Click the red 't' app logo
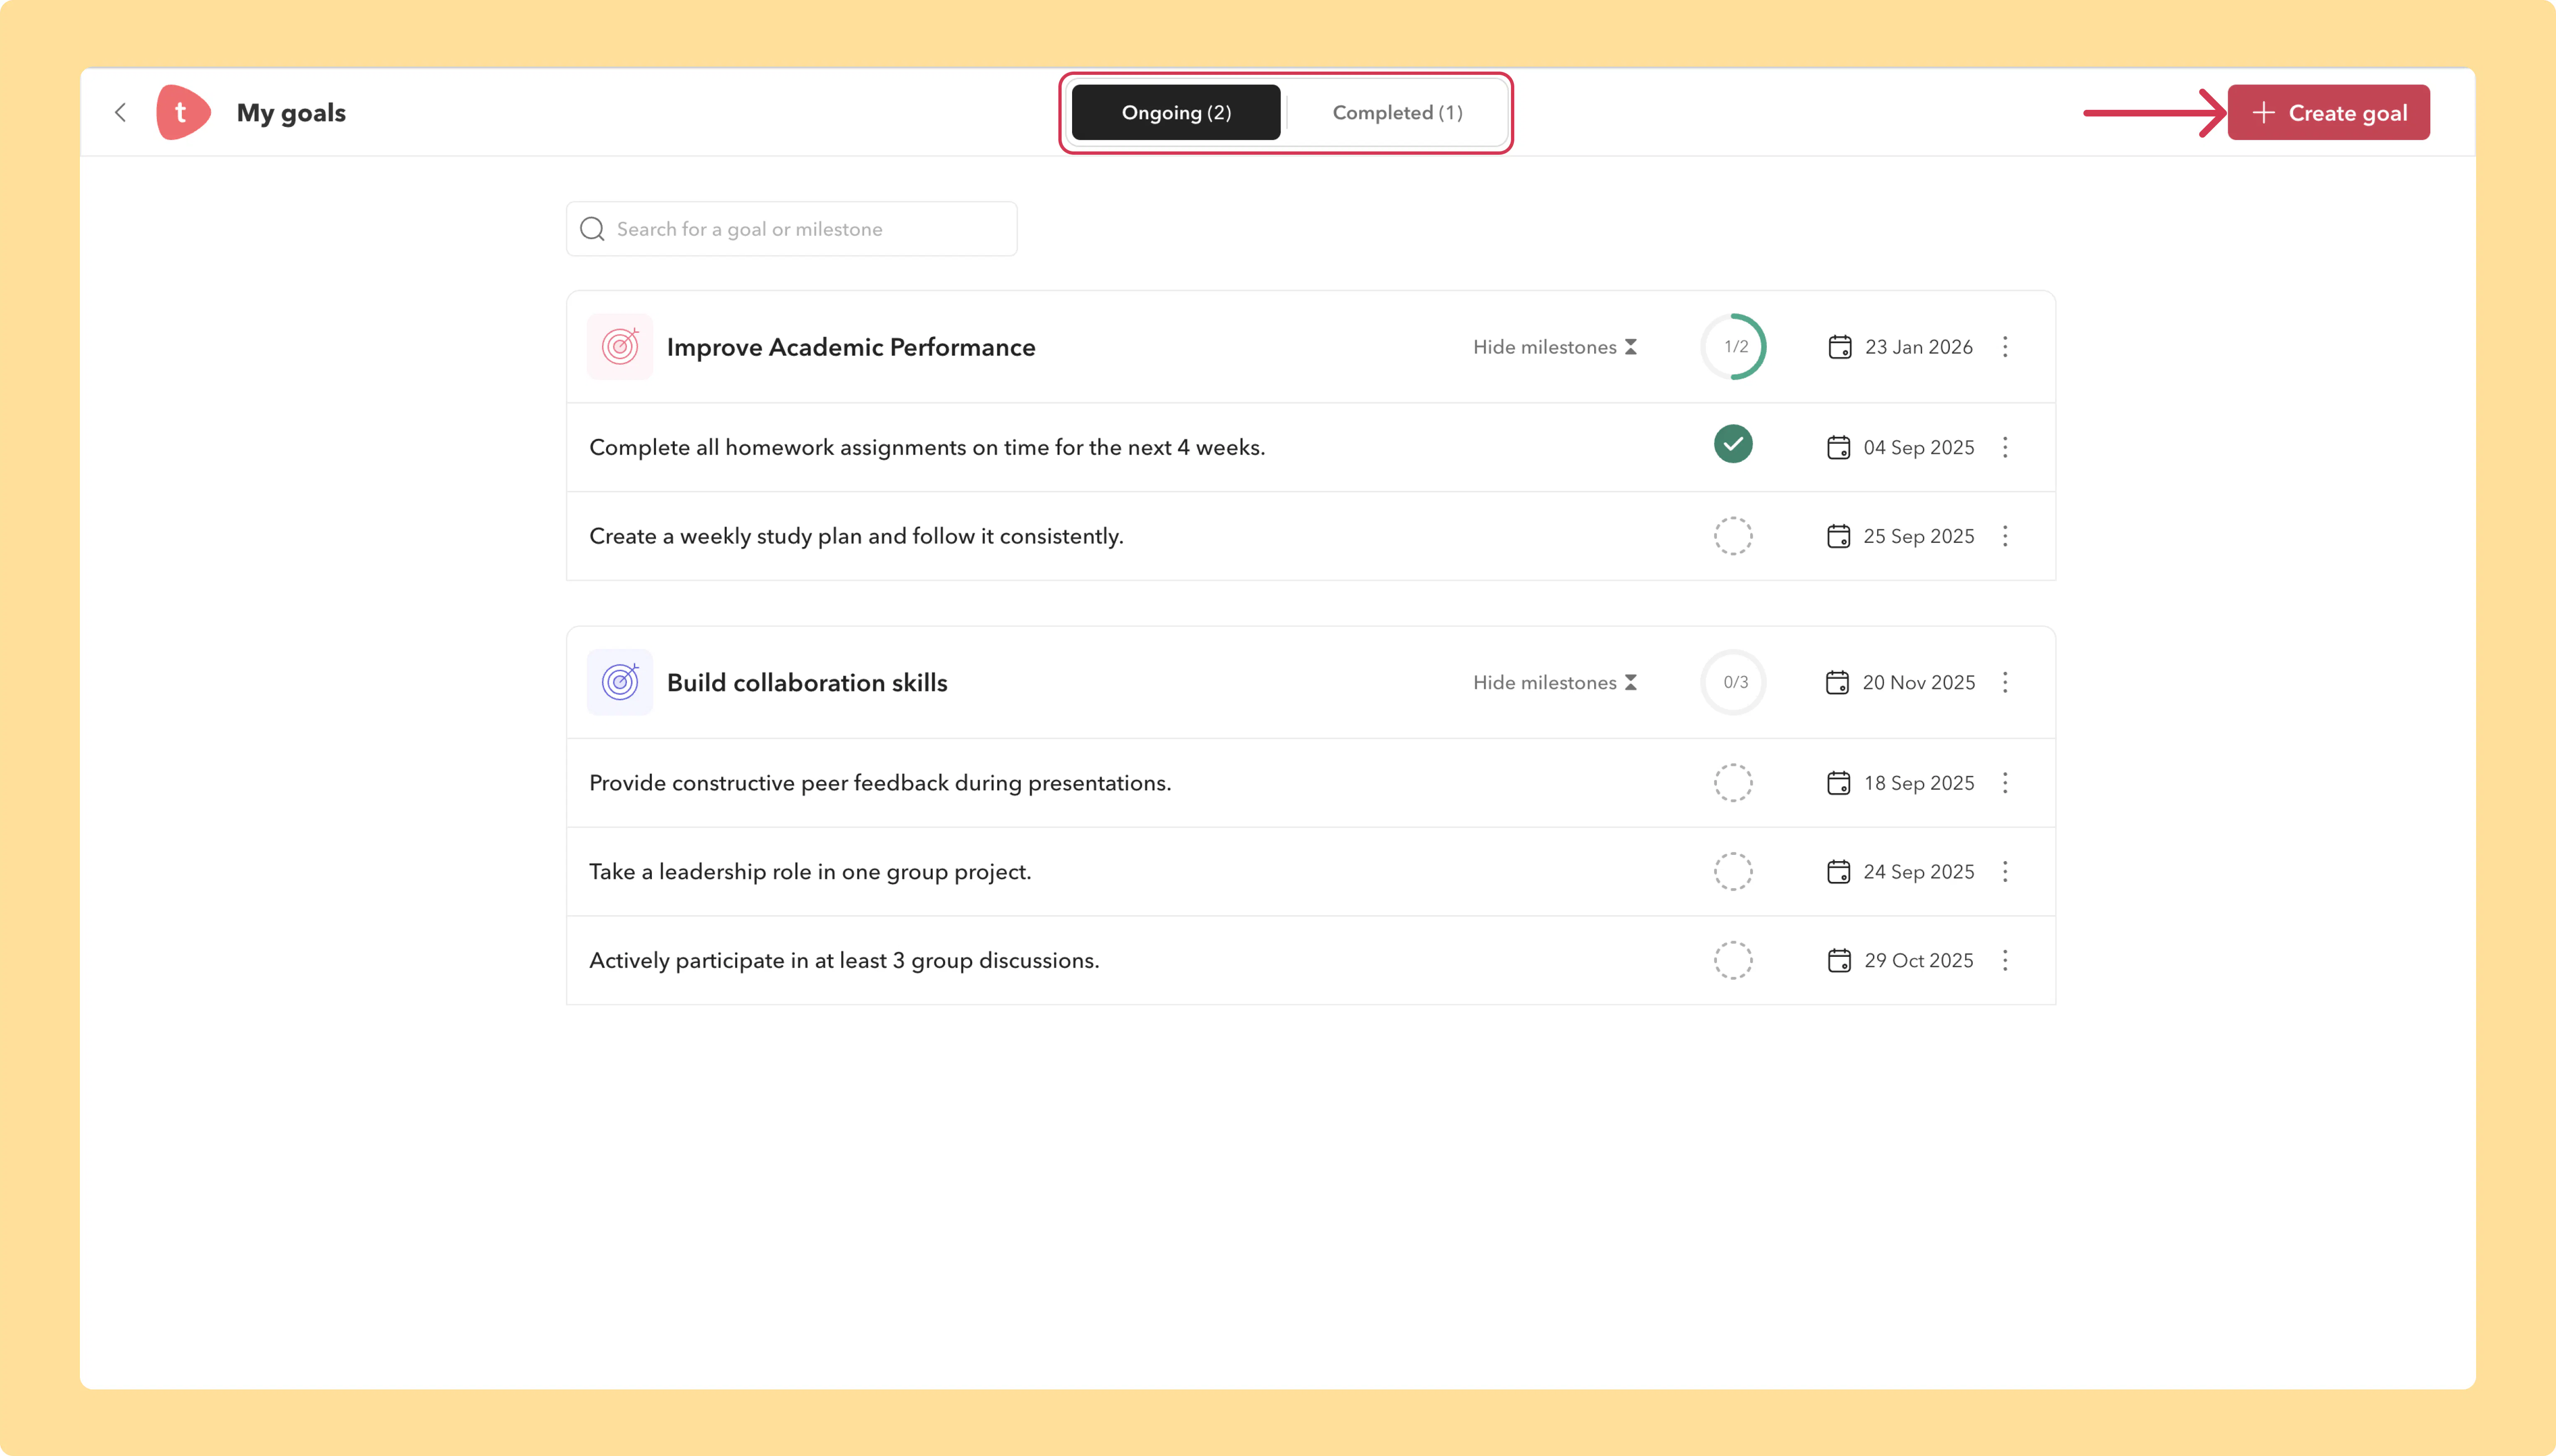This screenshot has width=2556, height=1456. (x=183, y=112)
